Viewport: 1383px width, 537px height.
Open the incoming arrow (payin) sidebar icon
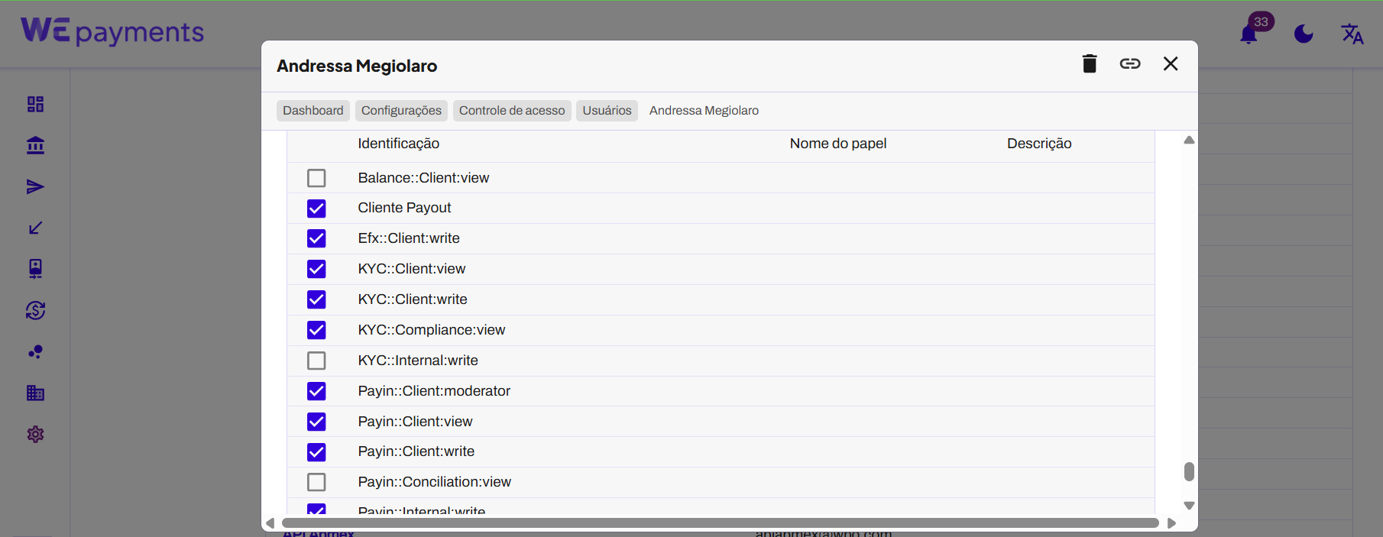[x=35, y=228]
